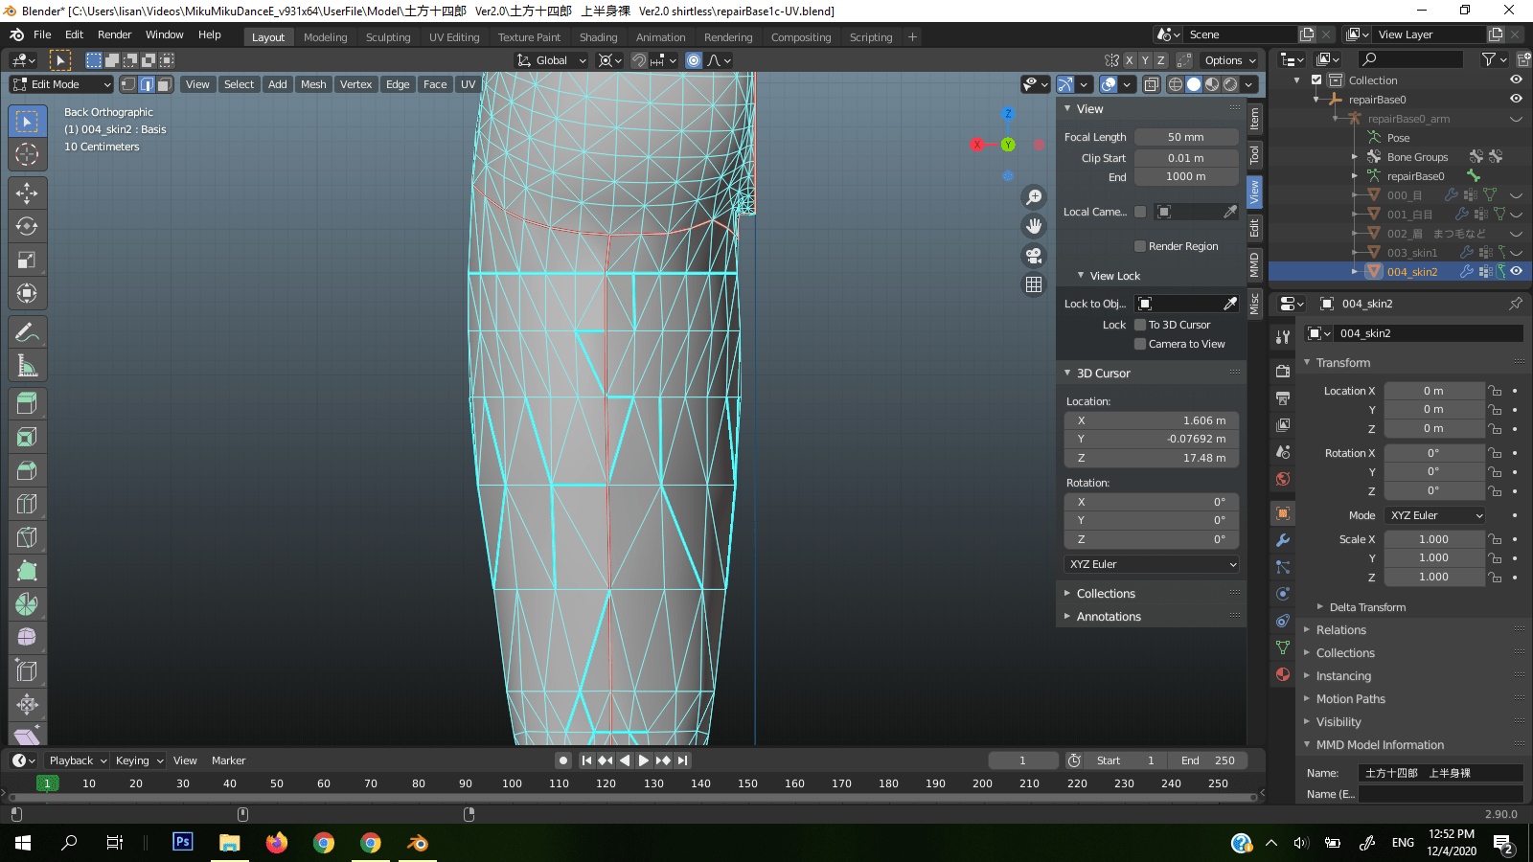
Task: Select the Edge Slide tool
Action: tap(27, 671)
